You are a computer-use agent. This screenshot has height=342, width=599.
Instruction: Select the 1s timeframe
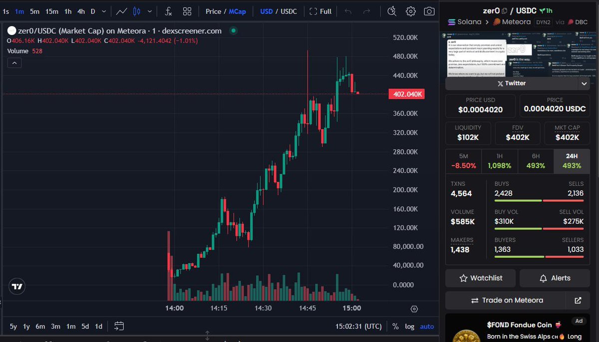pos(6,11)
